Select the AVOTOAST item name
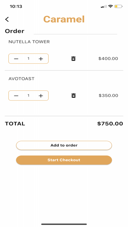The image size is (128, 227). tap(22, 79)
